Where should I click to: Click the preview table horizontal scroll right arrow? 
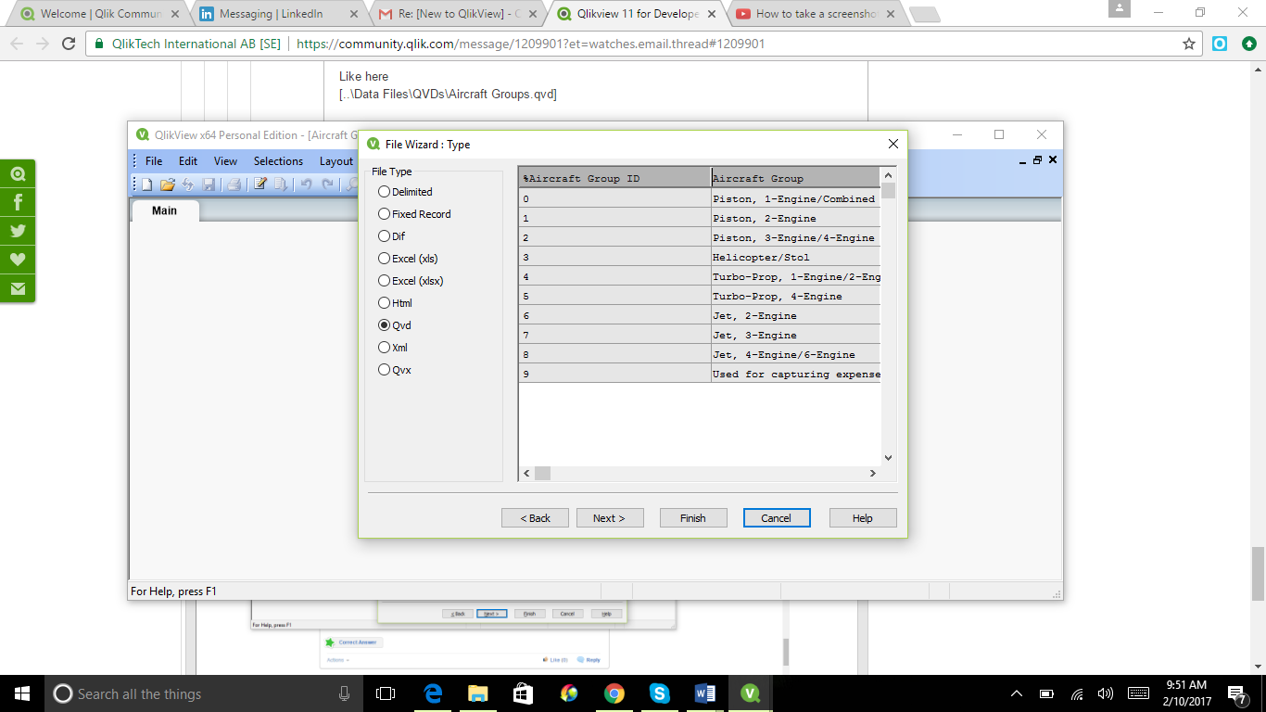click(x=872, y=473)
